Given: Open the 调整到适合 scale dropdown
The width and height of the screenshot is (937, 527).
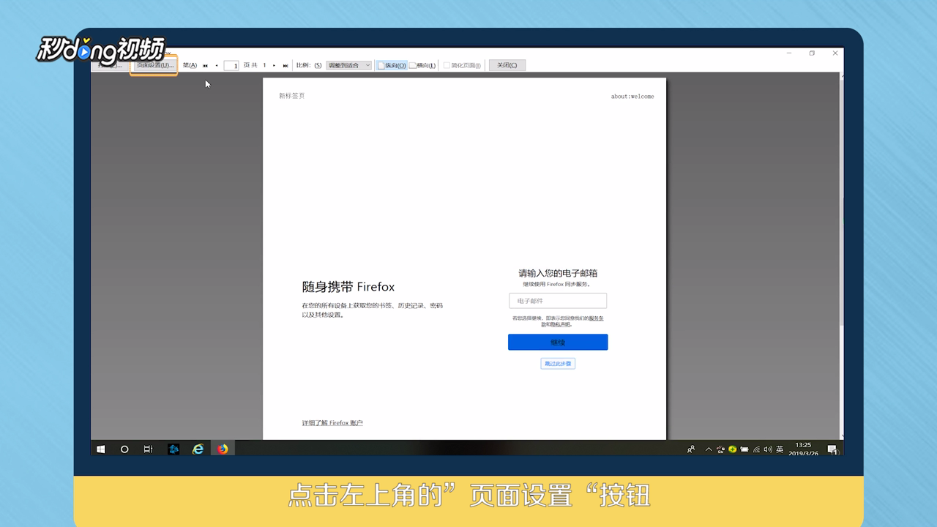Looking at the screenshot, I should (x=349, y=65).
